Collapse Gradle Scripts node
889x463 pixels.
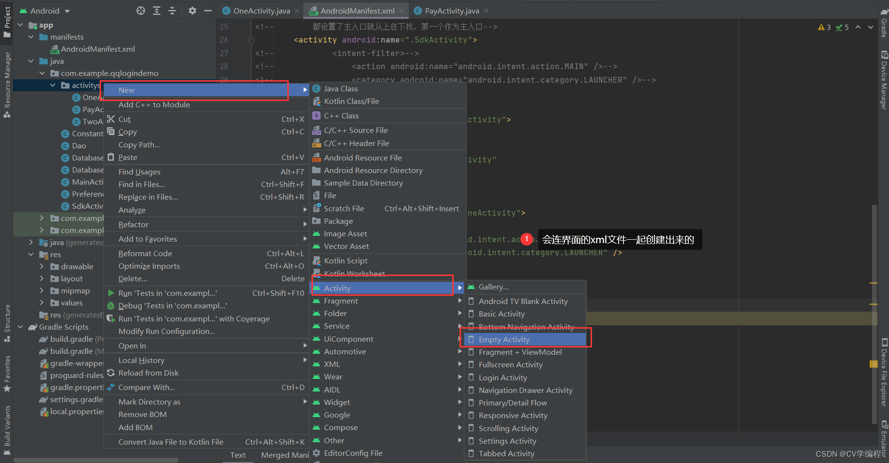coord(20,327)
